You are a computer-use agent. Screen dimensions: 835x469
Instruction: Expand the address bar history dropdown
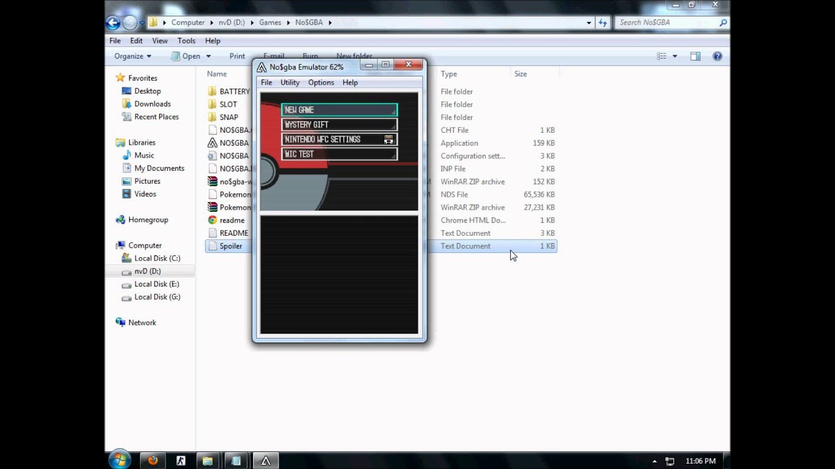(589, 22)
